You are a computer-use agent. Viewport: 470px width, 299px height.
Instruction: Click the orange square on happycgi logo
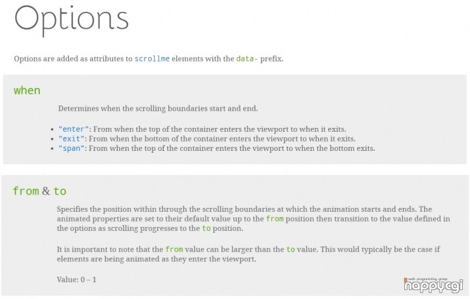tap(406, 280)
